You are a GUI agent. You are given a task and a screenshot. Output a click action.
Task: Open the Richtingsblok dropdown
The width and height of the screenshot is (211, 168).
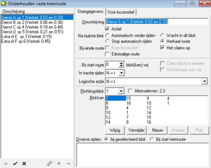(121, 91)
